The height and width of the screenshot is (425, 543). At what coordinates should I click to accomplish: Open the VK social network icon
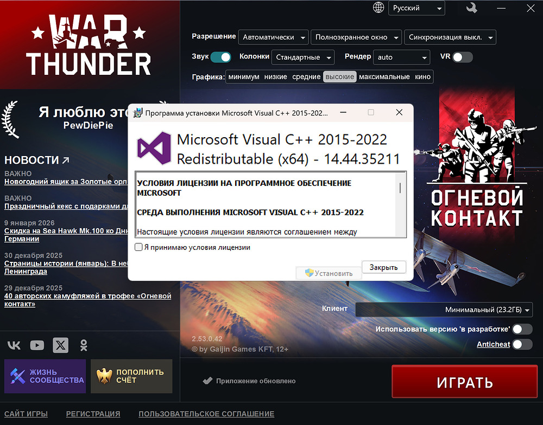14,345
